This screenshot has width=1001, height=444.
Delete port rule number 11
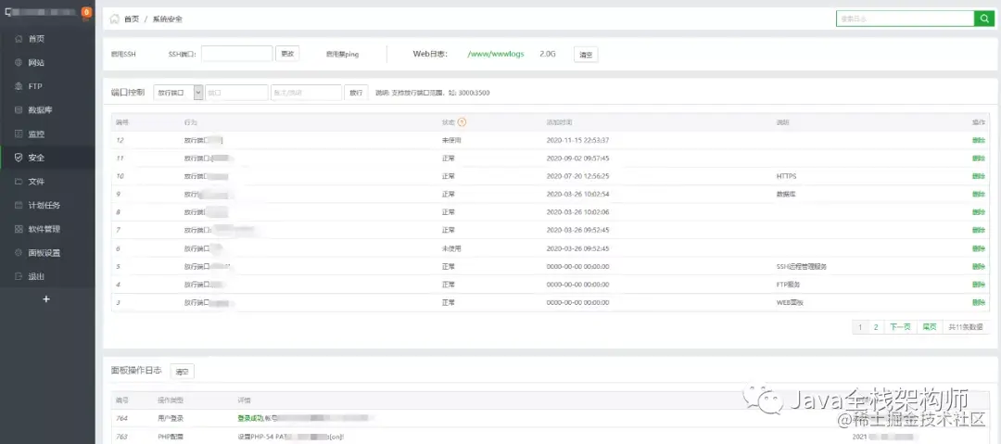click(978, 158)
